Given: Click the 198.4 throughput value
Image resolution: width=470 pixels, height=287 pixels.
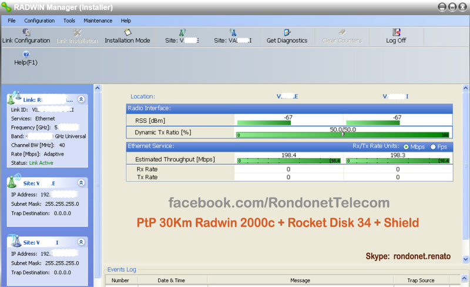Looking at the screenshot, I should click(x=289, y=155).
